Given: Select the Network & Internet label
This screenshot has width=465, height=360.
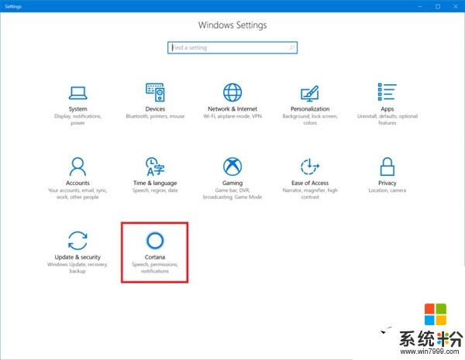Looking at the screenshot, I should 232,109.
